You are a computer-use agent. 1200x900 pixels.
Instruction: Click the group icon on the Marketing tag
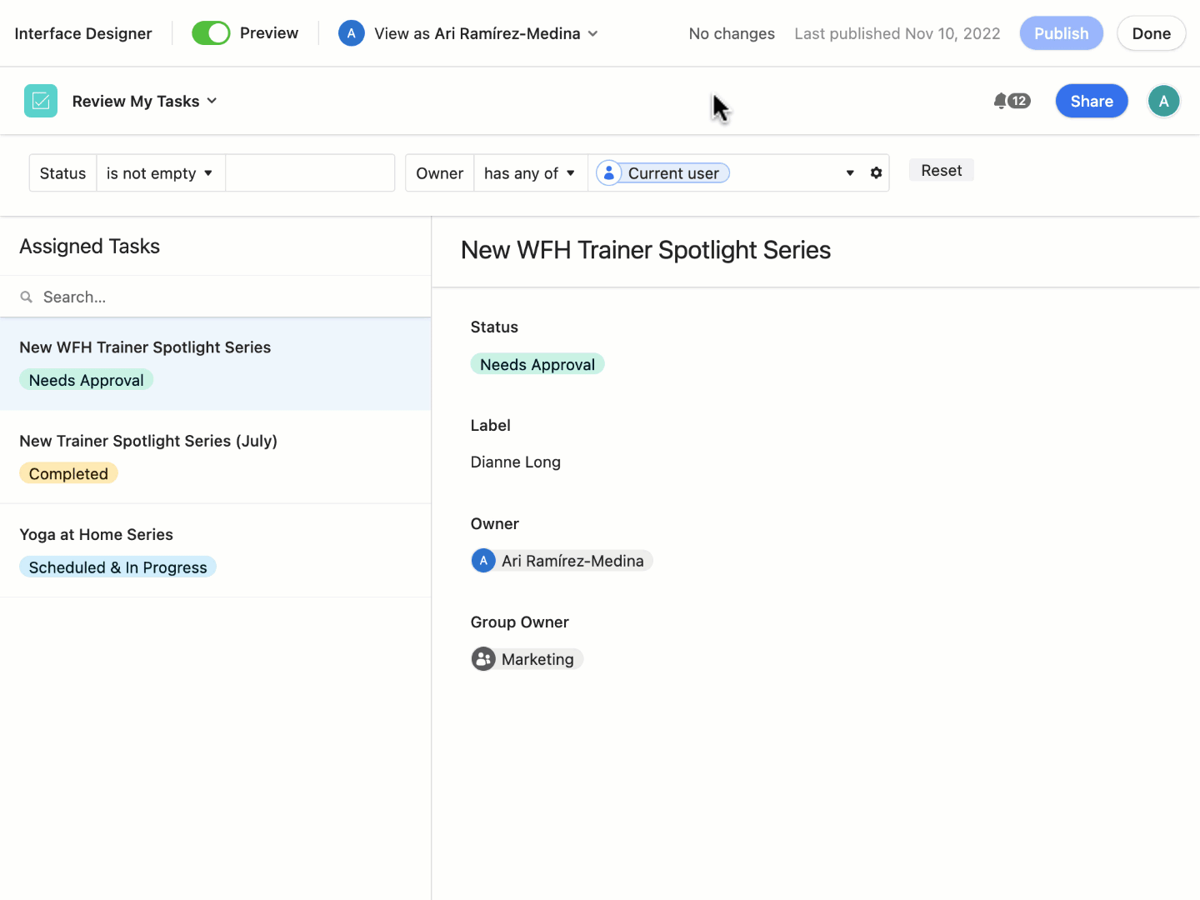click(483, 658)
